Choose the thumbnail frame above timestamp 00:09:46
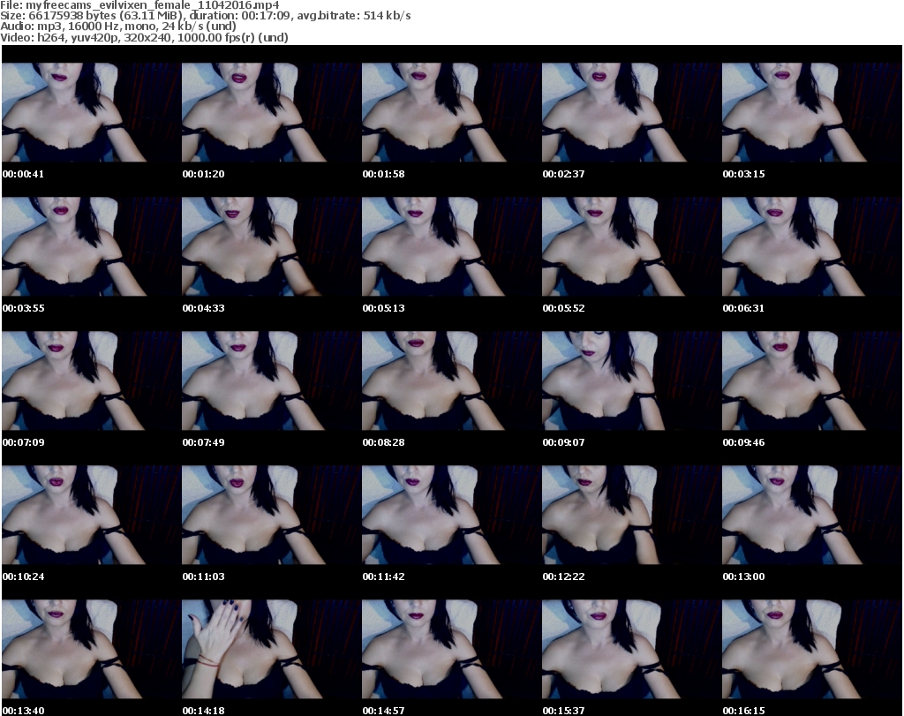Image resolution: width=904 pixels, height=716 pixels. point(812,381)
